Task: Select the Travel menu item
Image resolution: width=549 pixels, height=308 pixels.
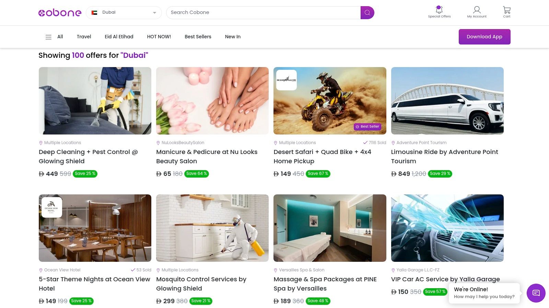Action: coord(84,37)
